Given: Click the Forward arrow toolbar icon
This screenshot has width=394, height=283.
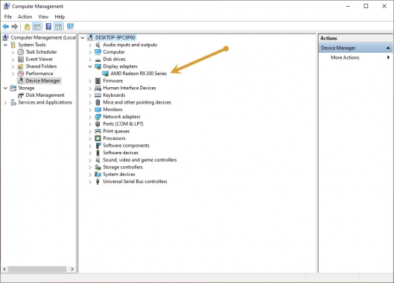Looking at the screenshot, I should pyautogui.click(x=15, y=26).
